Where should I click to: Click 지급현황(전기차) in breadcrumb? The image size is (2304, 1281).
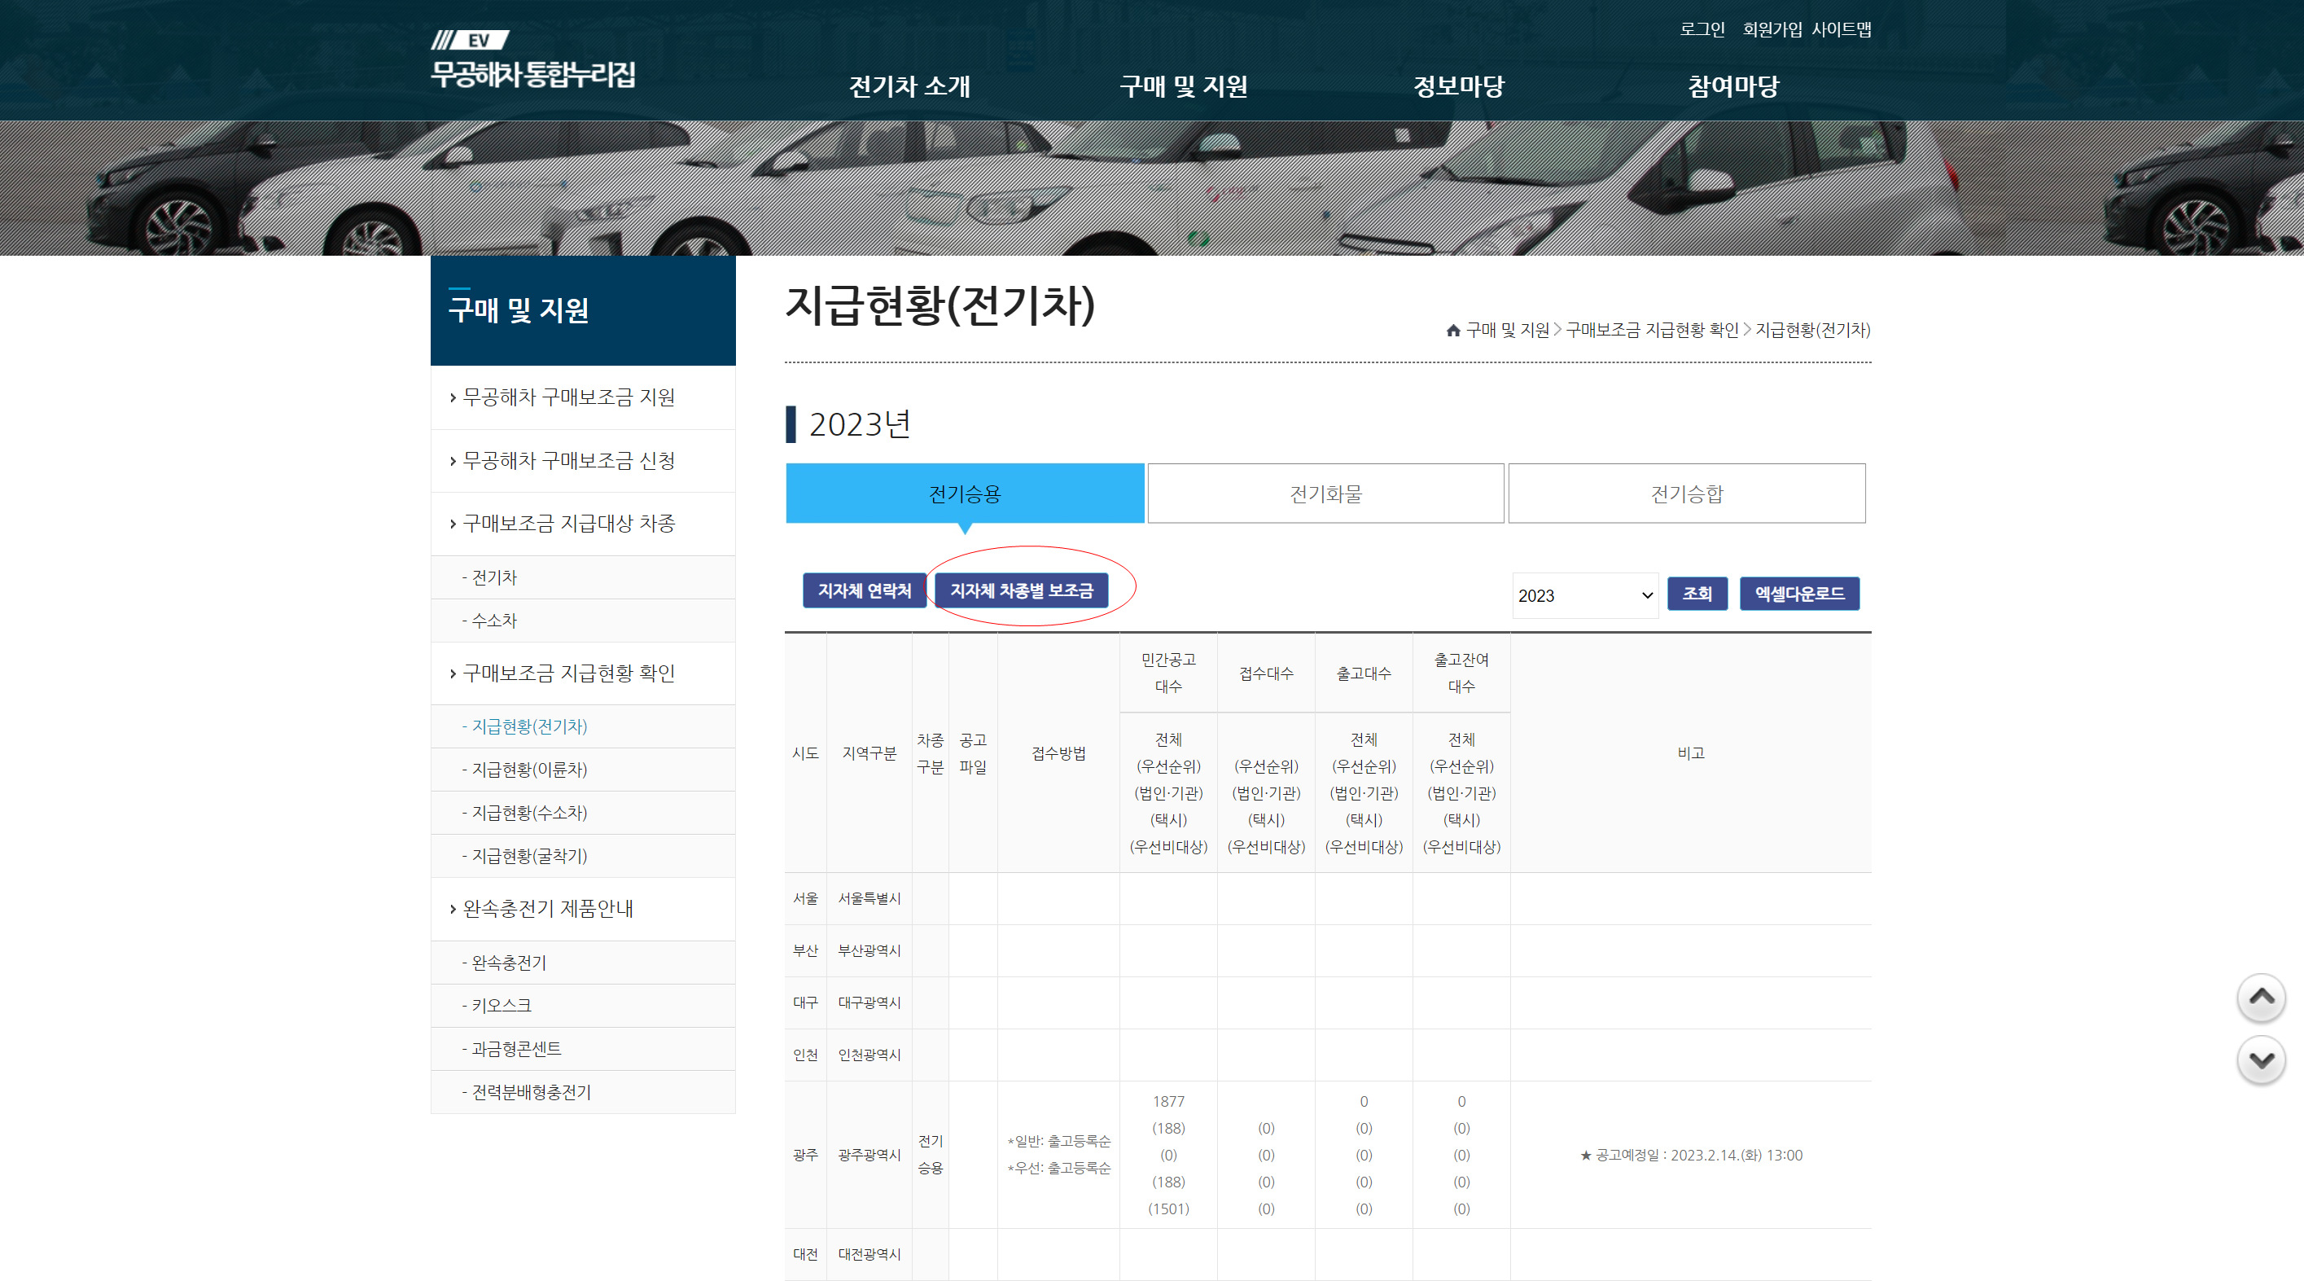[x=1812, y=330]
